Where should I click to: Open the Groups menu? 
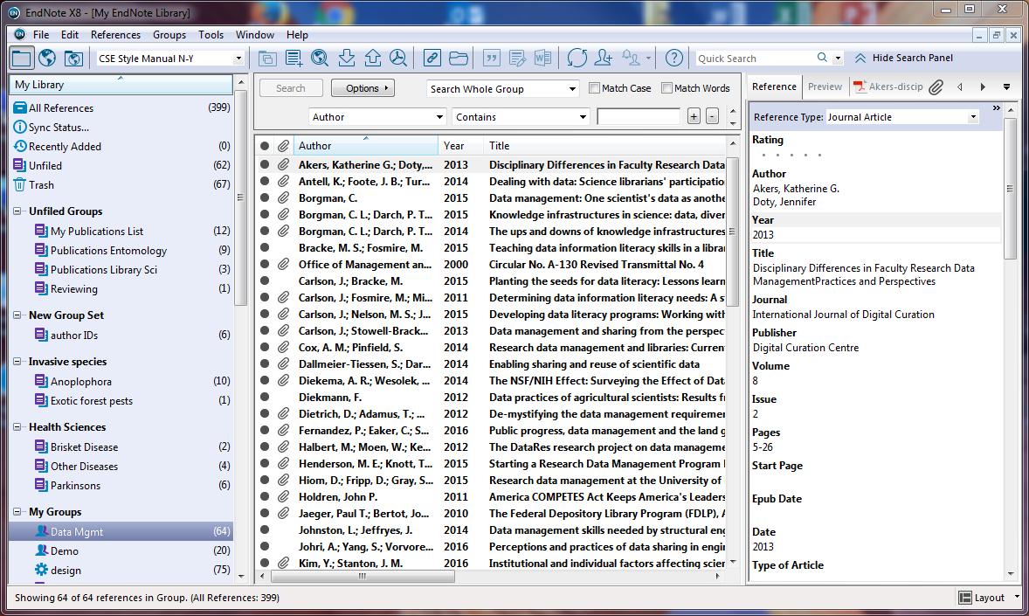click(x=169, y=35)
